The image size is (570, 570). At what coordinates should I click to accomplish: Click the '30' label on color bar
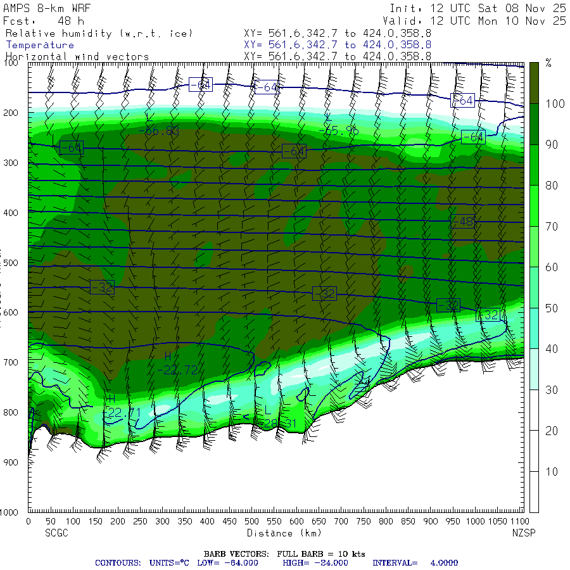pos(552,390)
